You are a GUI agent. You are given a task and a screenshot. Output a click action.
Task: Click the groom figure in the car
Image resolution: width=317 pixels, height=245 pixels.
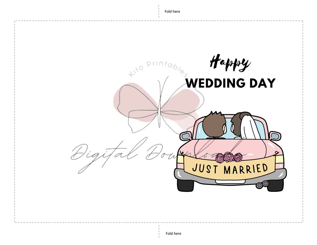click(x=214, y=125)
